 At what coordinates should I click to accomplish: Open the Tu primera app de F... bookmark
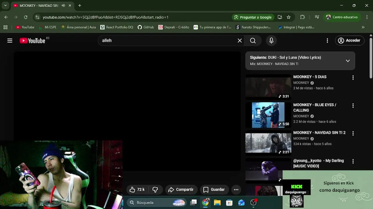[x=212, y=27]
